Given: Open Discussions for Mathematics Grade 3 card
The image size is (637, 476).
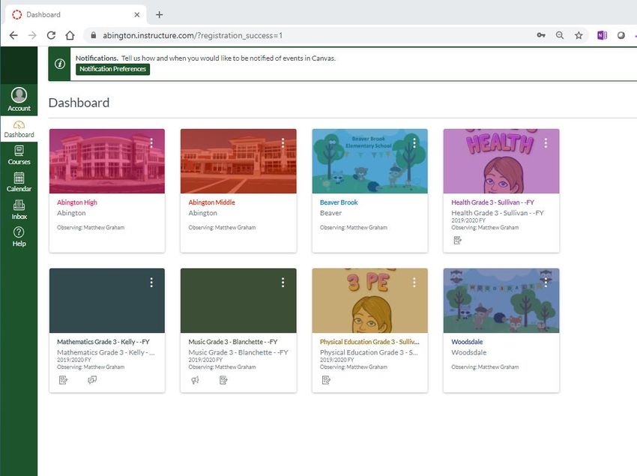Looking at the screenshot, I should pos(92,380).
